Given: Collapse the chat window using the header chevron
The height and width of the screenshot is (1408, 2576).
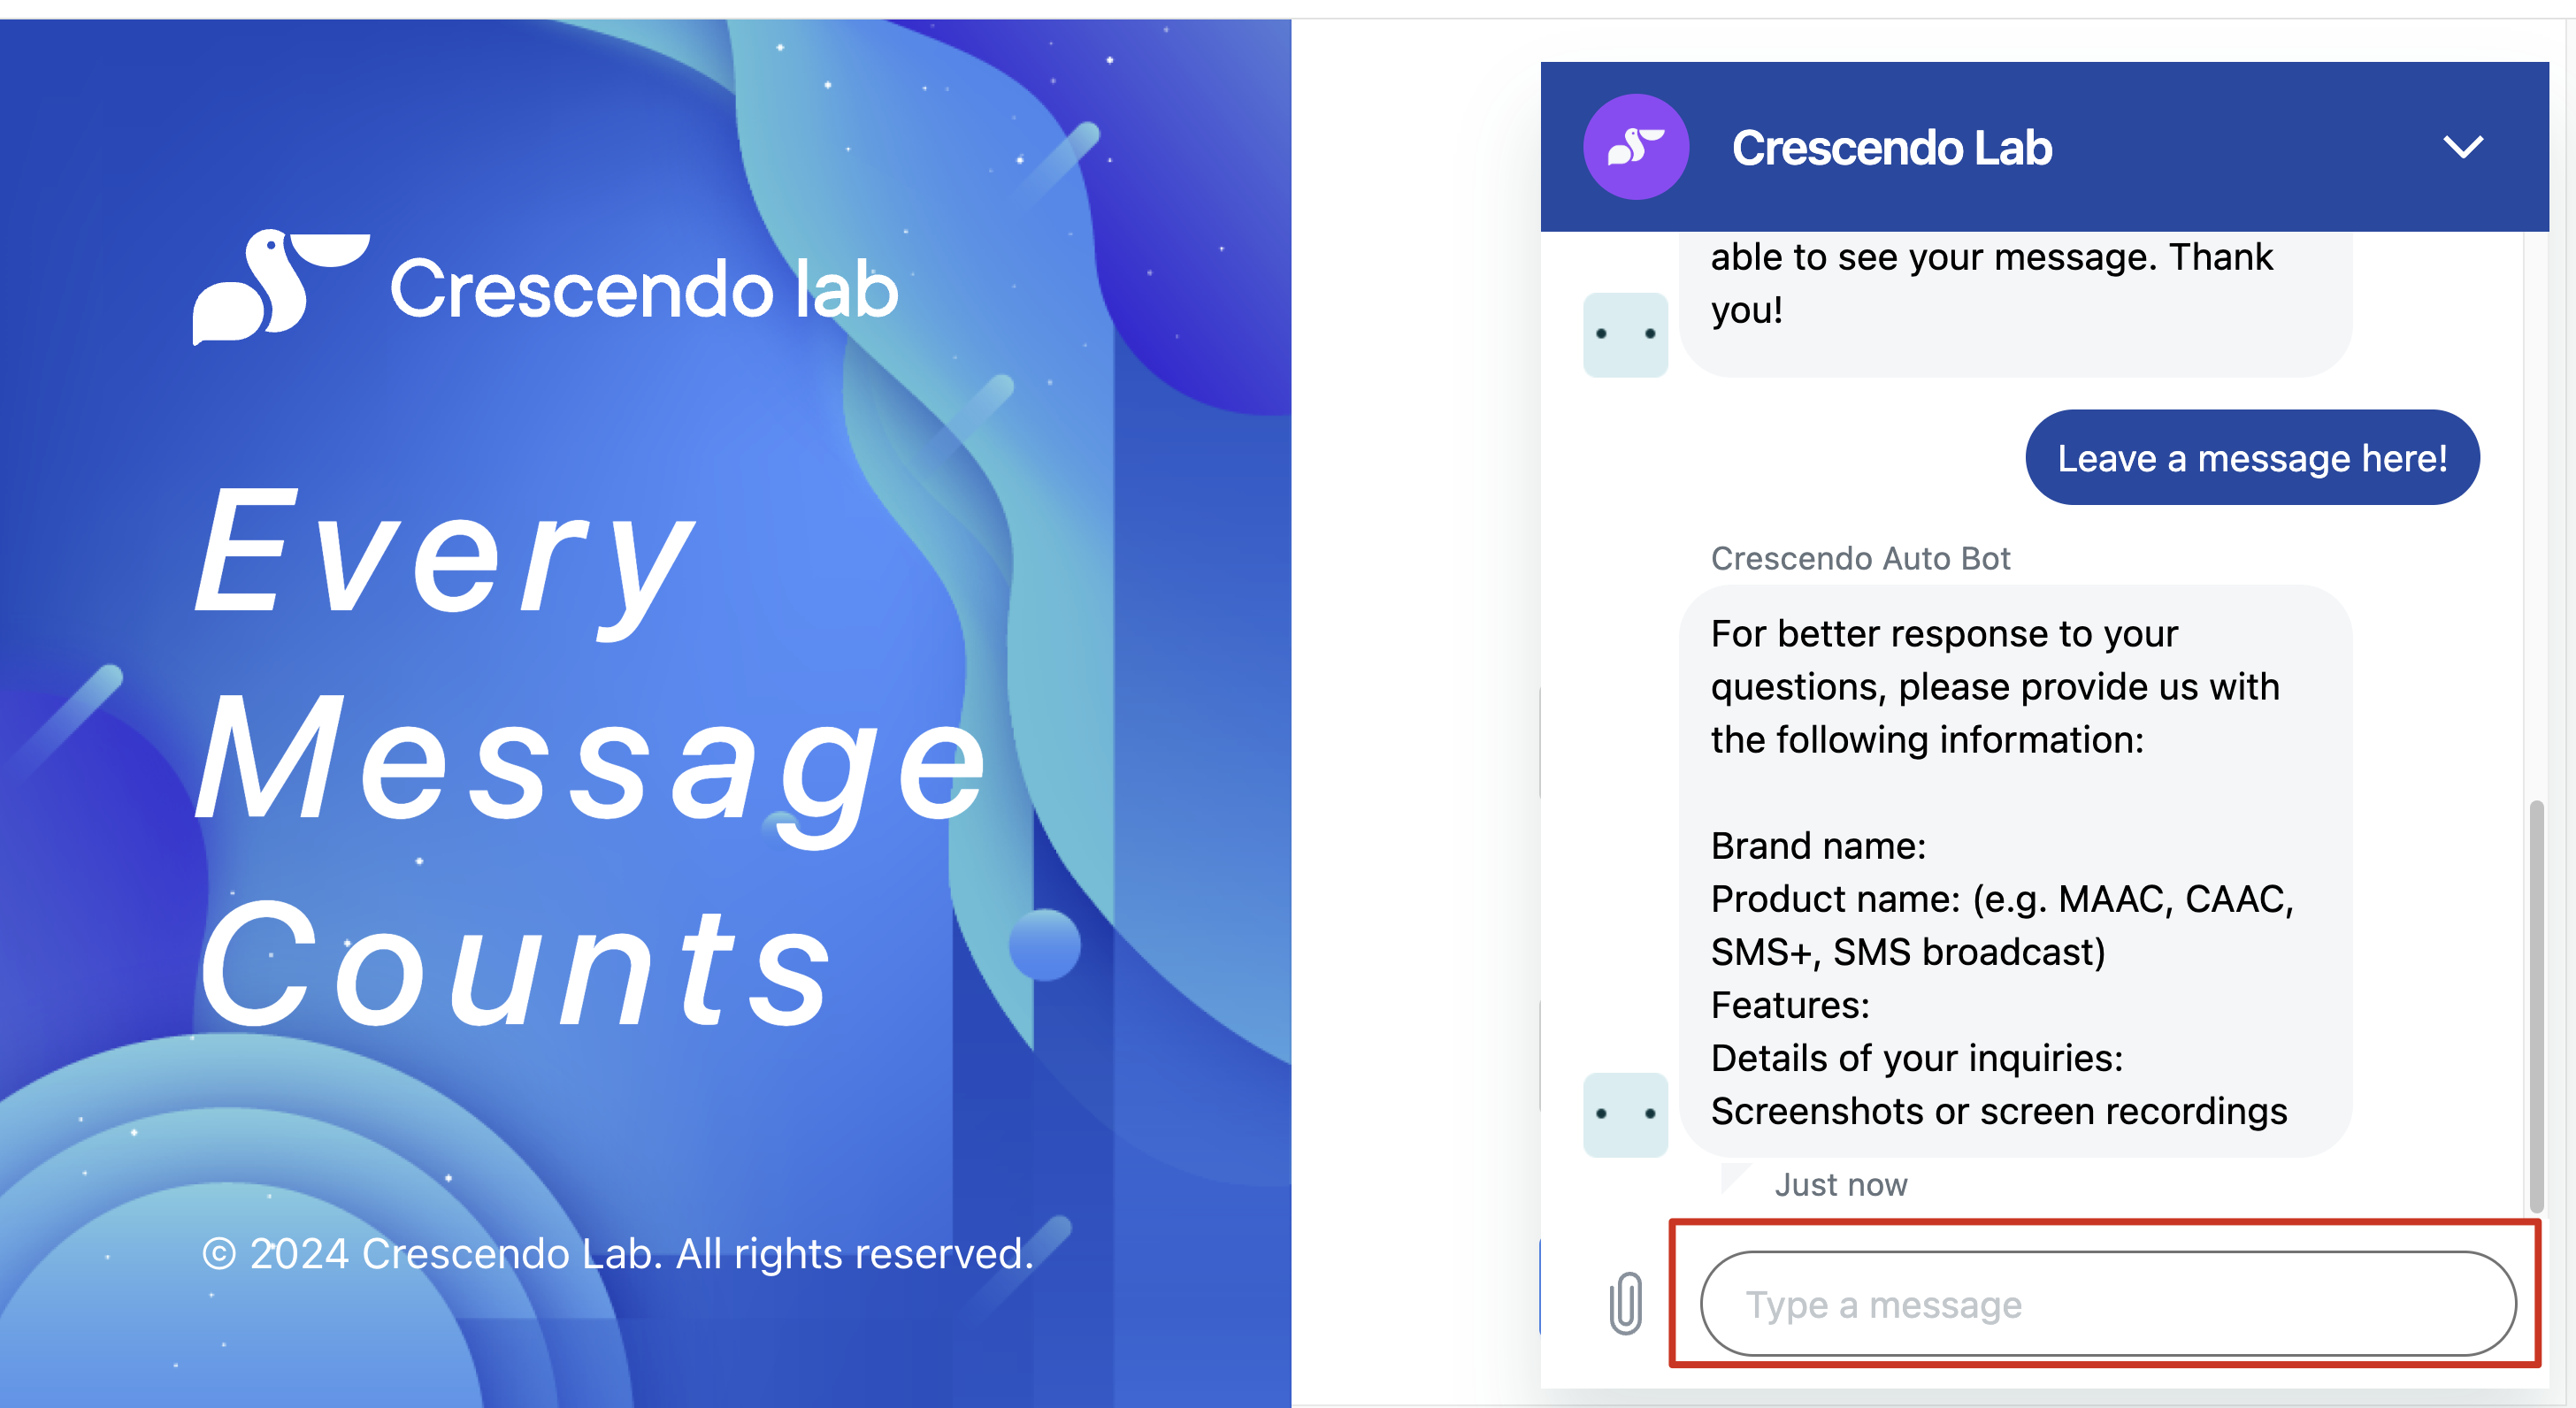Looking at the screenshot, I should point(2462,147).
